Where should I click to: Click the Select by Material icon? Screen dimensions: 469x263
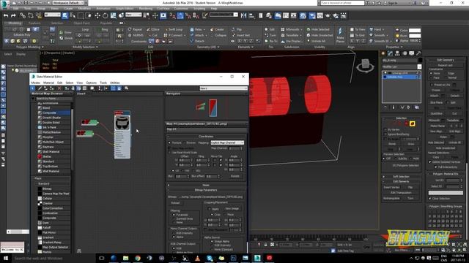tap(127, 88)
